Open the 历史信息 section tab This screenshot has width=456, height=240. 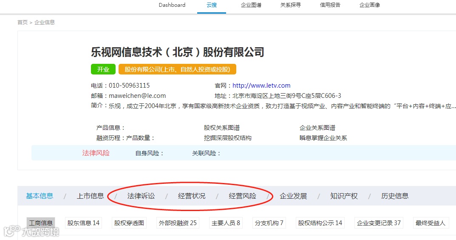(x=395, y=196)
